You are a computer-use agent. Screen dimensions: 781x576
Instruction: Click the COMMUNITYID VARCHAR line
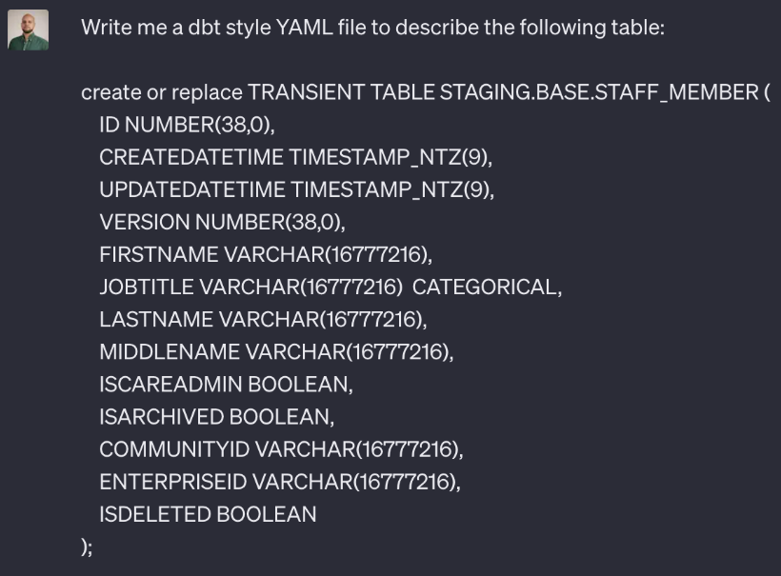pyautogui.click(x=281, y=448)
